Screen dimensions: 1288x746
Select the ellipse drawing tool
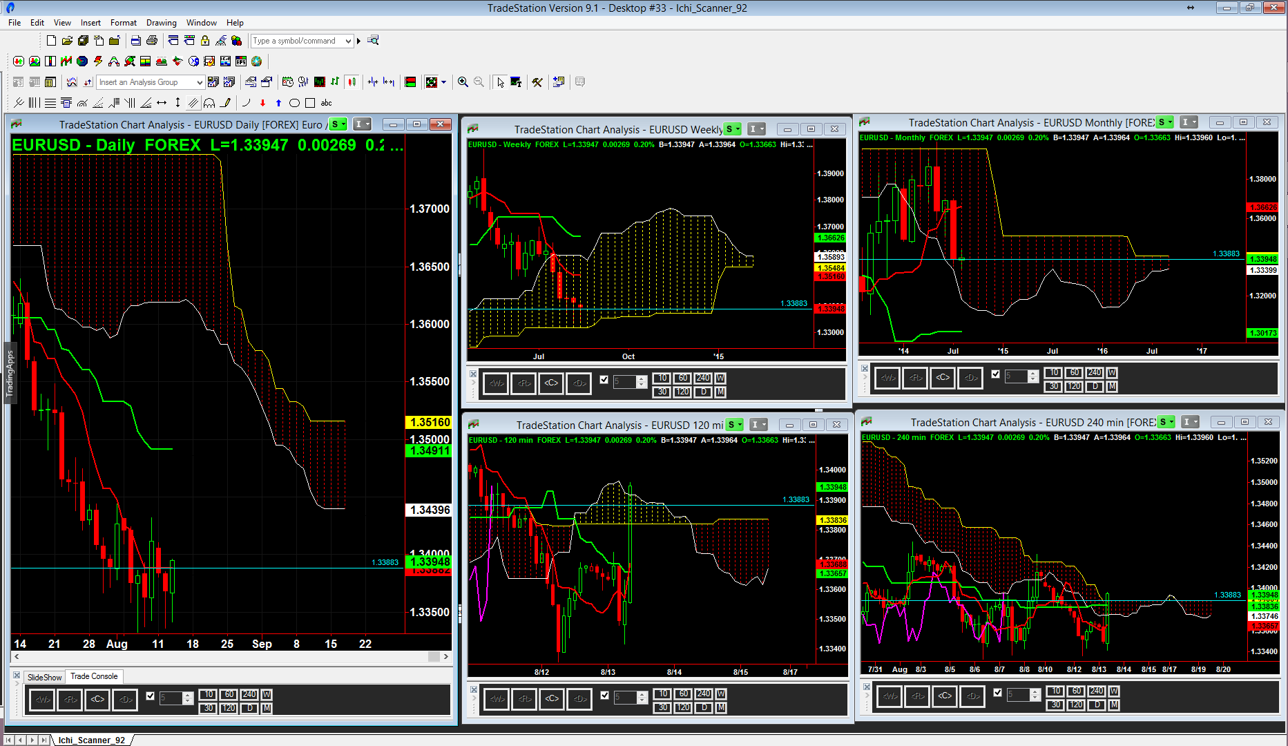294,103
